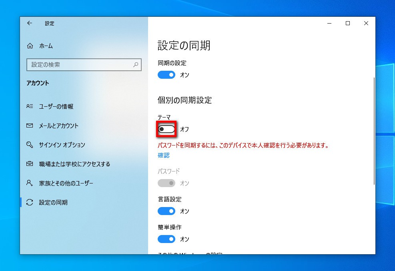This screenshot has width=395, height=271.
Task: Click the 設定の同期 page heading
Action: [x=184, y=45]
